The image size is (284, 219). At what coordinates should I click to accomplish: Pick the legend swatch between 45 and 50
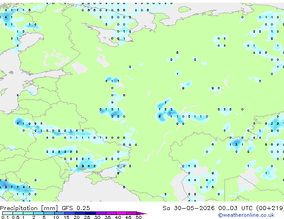pos(132,213)
